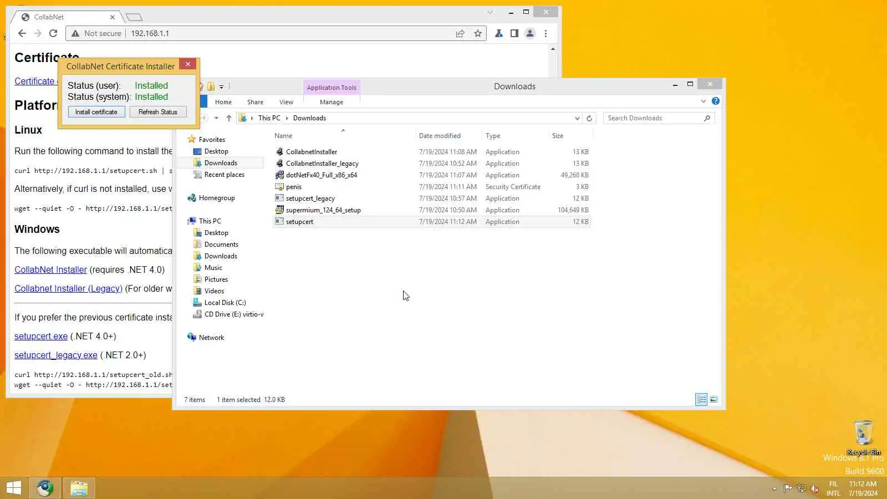887x499 pixels.
Task: Expand the This PC breadcrumb arrow
Action: [287, 118]
